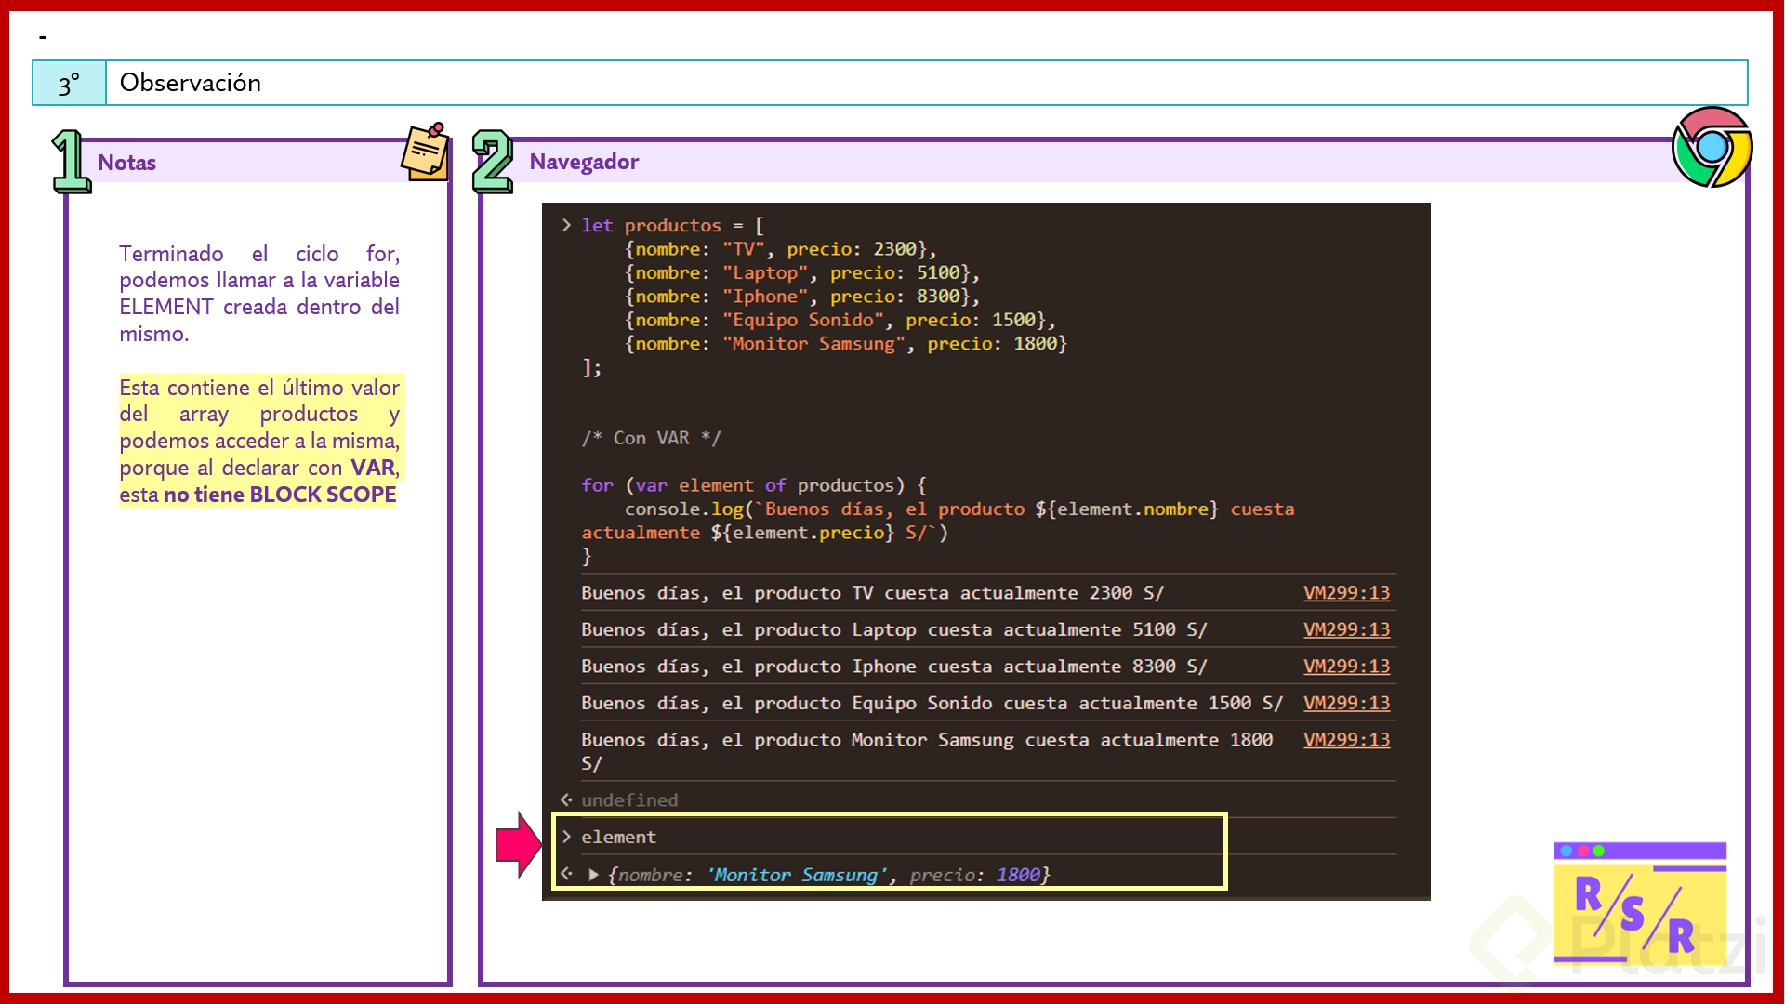Click the R/S/R yellow window logo

(x=1639, y=904)
